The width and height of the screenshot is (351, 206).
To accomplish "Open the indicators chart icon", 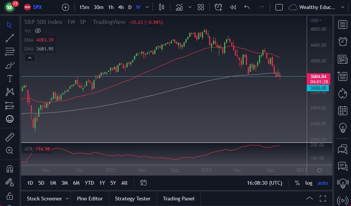I will pos(179,7).
